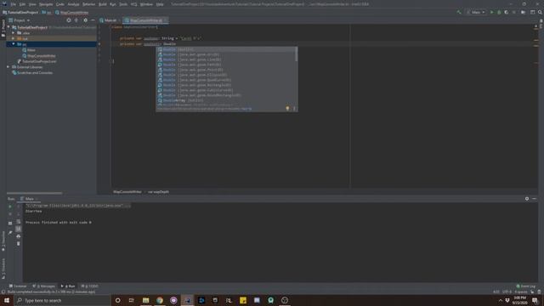Switch to the MapConsoleWriter.kt editor tab
The image size is (544, 306).
pyautogui.click(x=145, y=20)
